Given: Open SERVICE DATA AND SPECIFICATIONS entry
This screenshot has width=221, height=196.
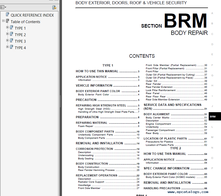Looking at the screenshot, I should [175, 107].
